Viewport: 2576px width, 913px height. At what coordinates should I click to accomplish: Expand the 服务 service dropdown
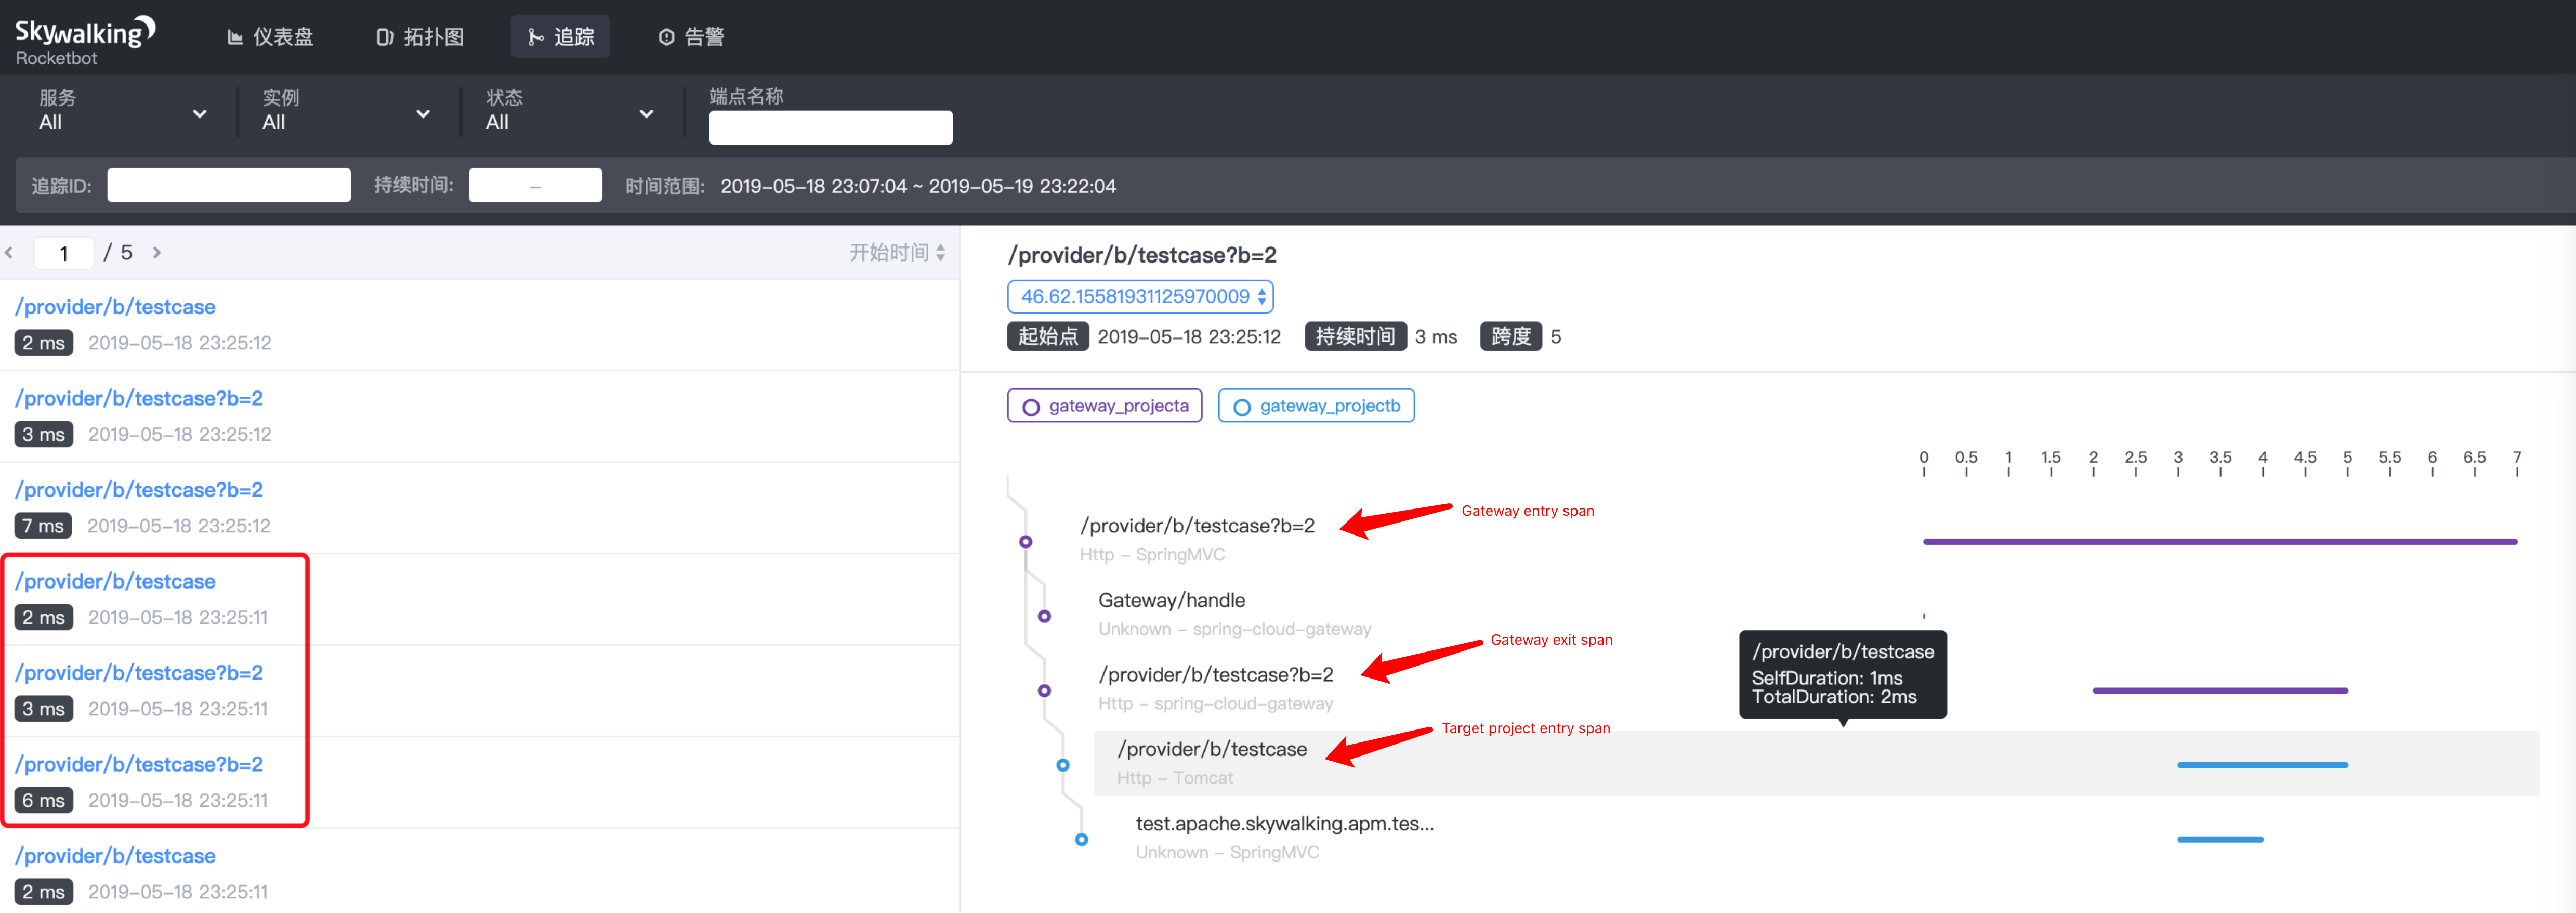[122, 111]
